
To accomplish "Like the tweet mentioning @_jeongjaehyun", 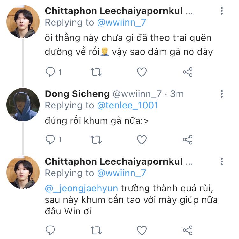I will (142, 230).
